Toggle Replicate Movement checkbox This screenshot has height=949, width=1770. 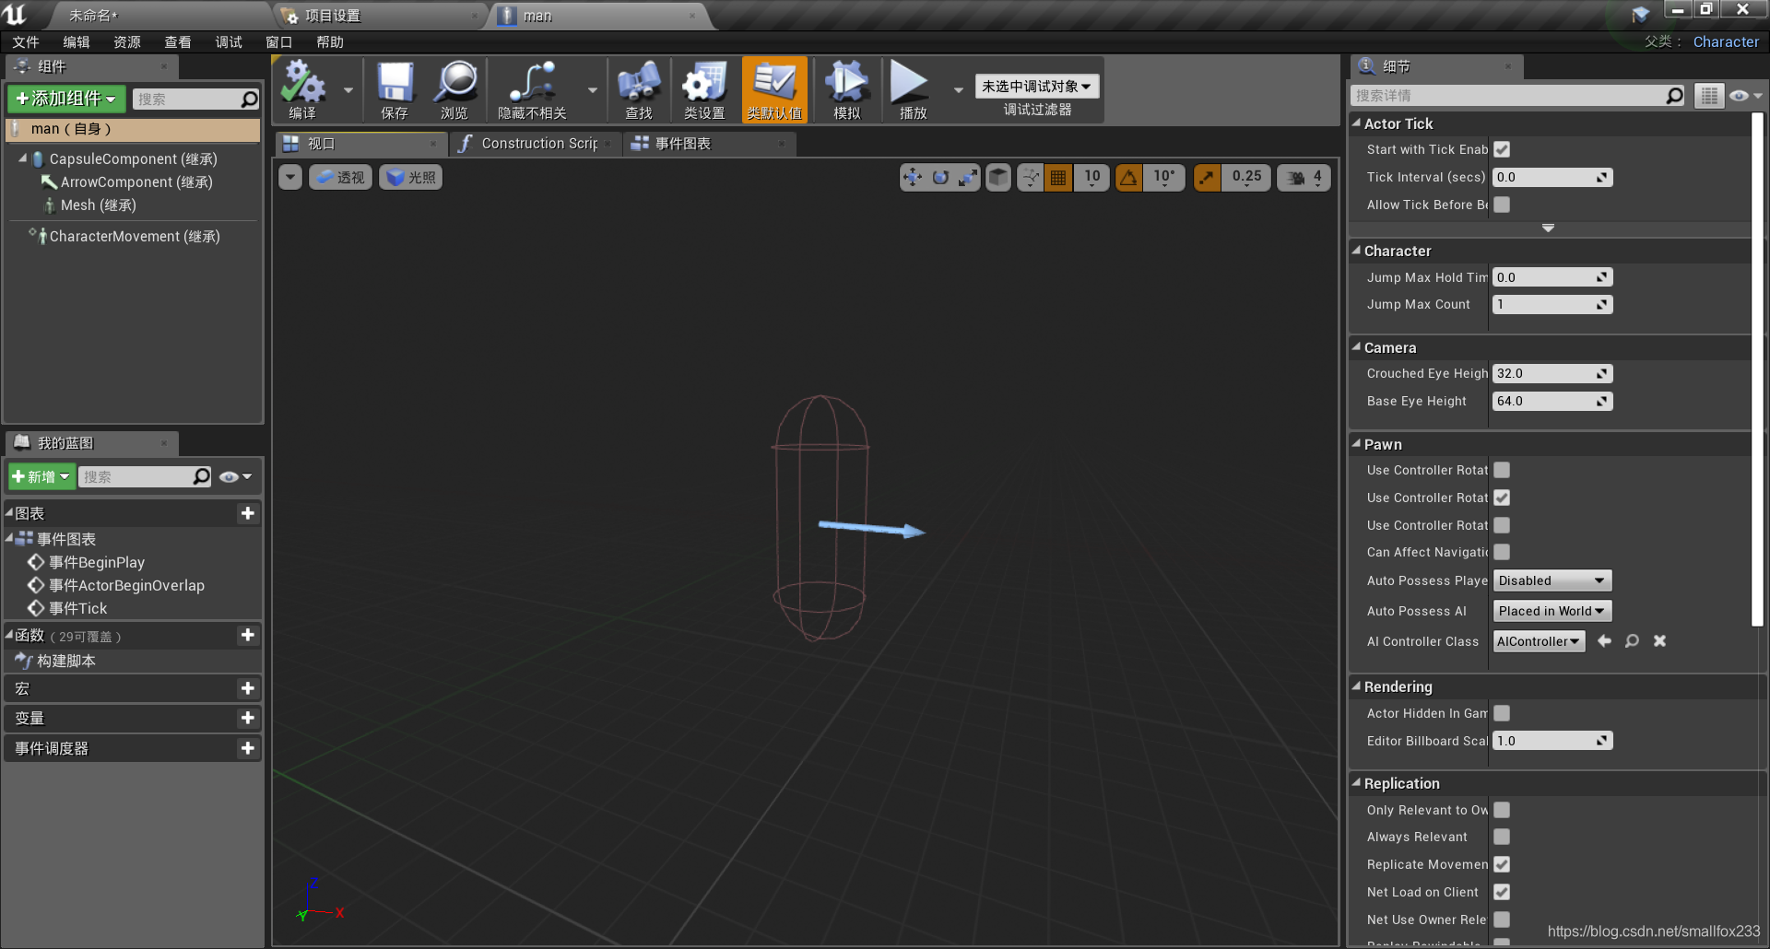tap(1502, 864)
